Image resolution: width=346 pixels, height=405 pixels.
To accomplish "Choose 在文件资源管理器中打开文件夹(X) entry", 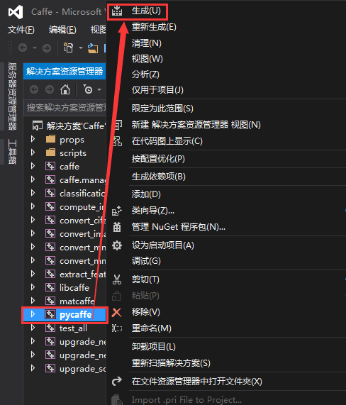I will (x=197, y=381).
